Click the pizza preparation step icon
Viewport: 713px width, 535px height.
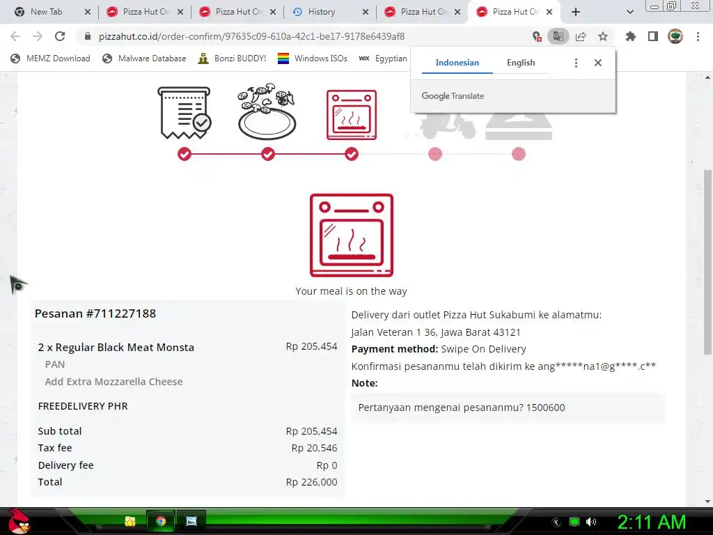pyautogui.click(x=267, y=111)
